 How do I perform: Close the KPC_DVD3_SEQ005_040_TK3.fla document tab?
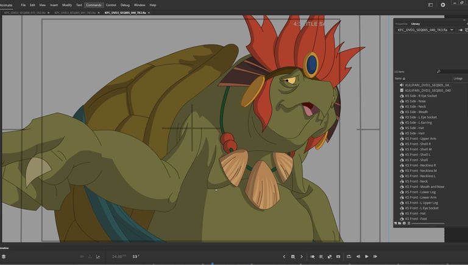149,13
